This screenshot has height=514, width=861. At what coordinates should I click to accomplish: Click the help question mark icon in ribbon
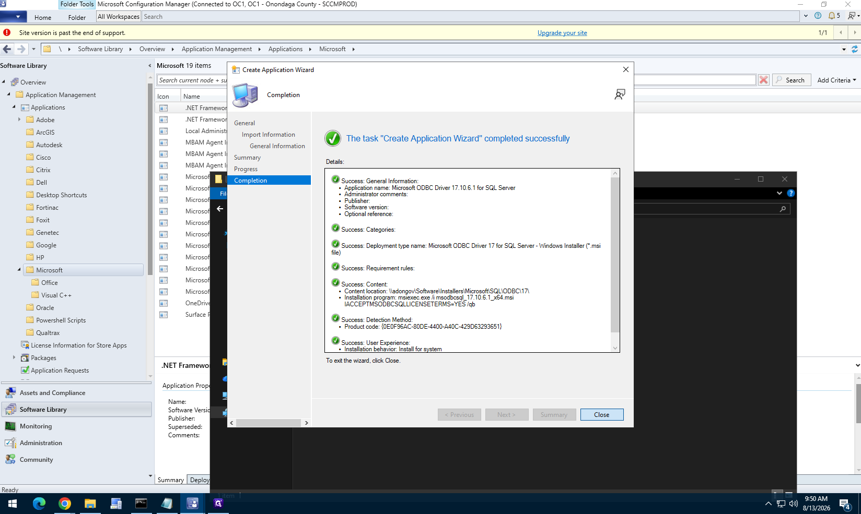(x=818, y=16)
